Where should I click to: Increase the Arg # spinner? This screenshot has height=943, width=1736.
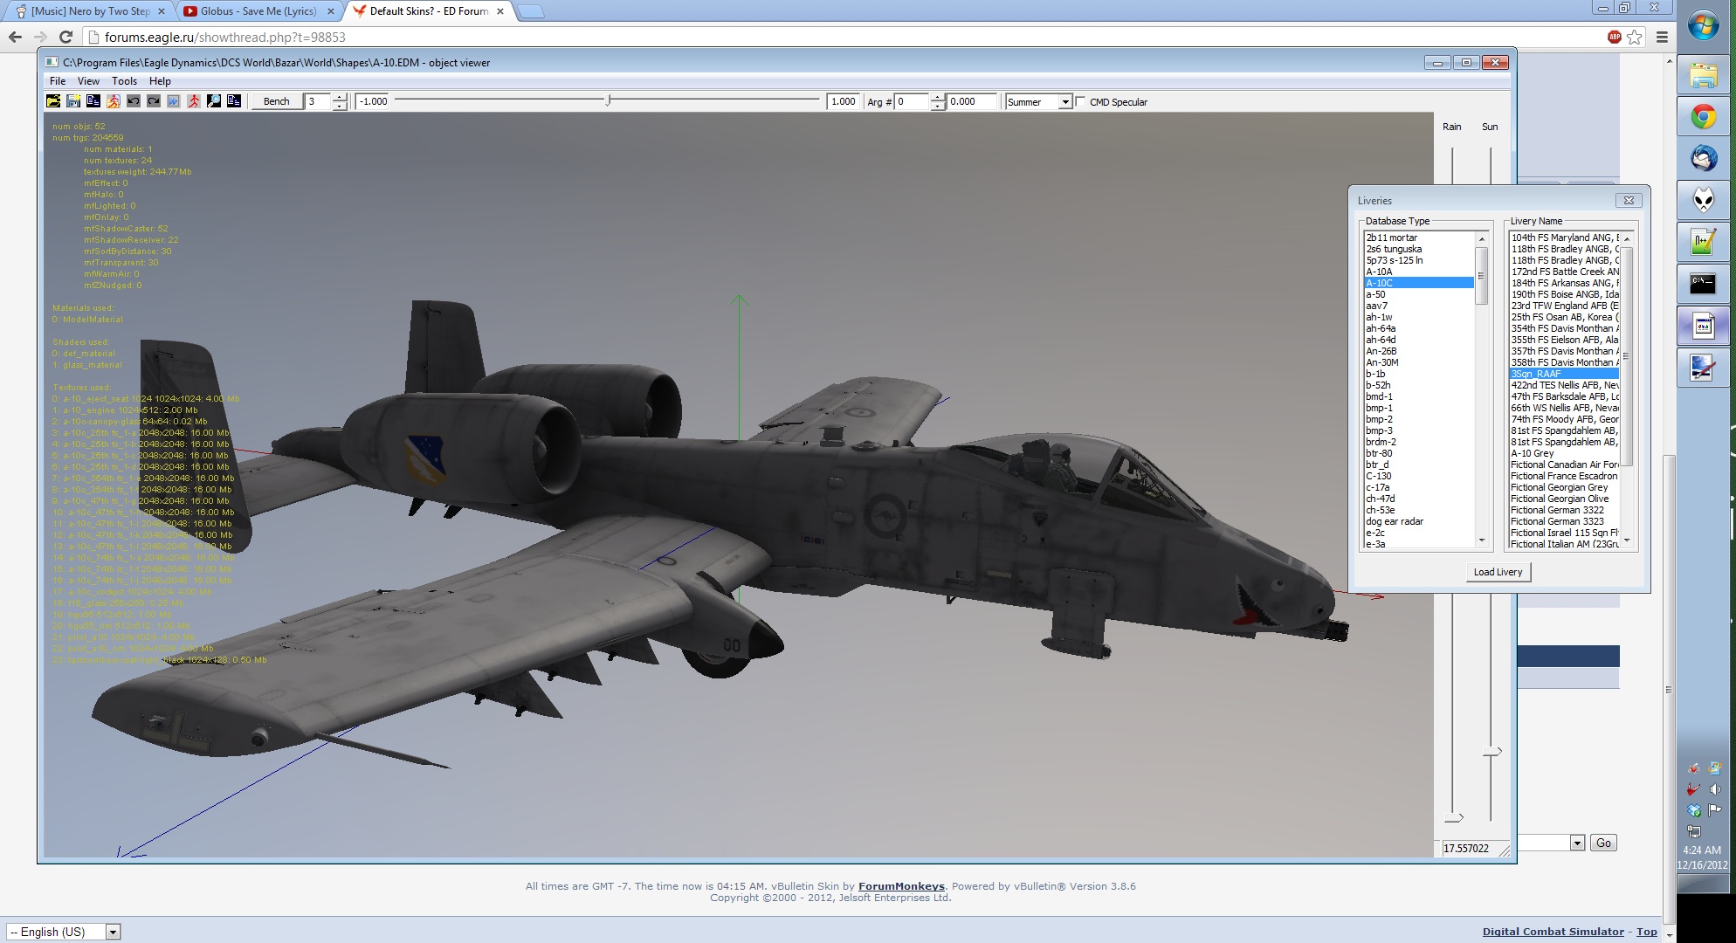click(938, 97)
